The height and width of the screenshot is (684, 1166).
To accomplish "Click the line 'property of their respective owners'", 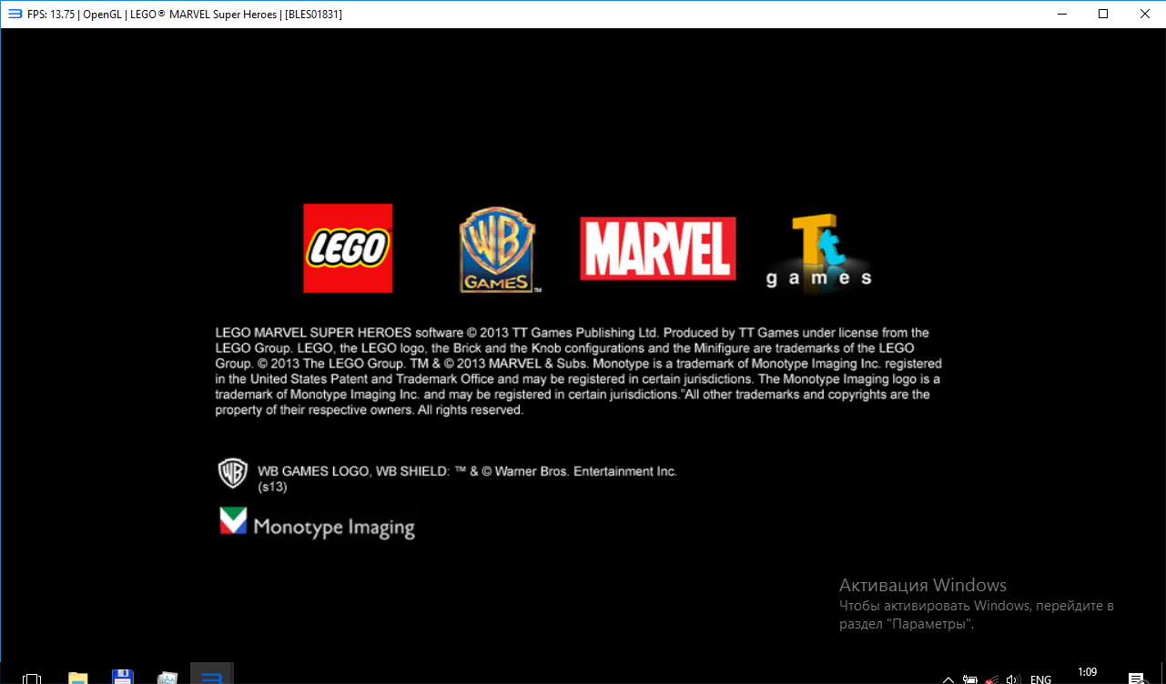I will tap(370, 410).
